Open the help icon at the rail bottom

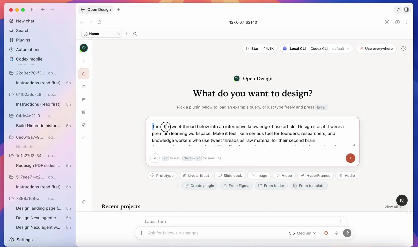coord(84,202)
